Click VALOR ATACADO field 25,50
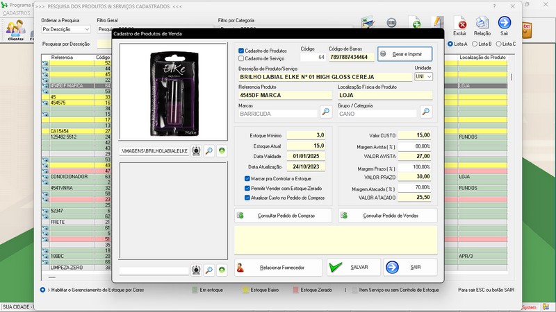 pyautogui.click(x=414, y=198)
